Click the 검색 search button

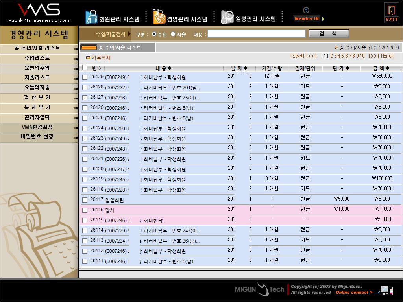329,34
